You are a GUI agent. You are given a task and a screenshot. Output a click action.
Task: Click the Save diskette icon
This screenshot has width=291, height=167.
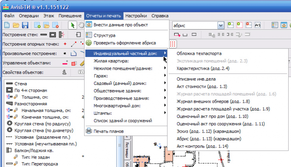(x=25, y=25)
